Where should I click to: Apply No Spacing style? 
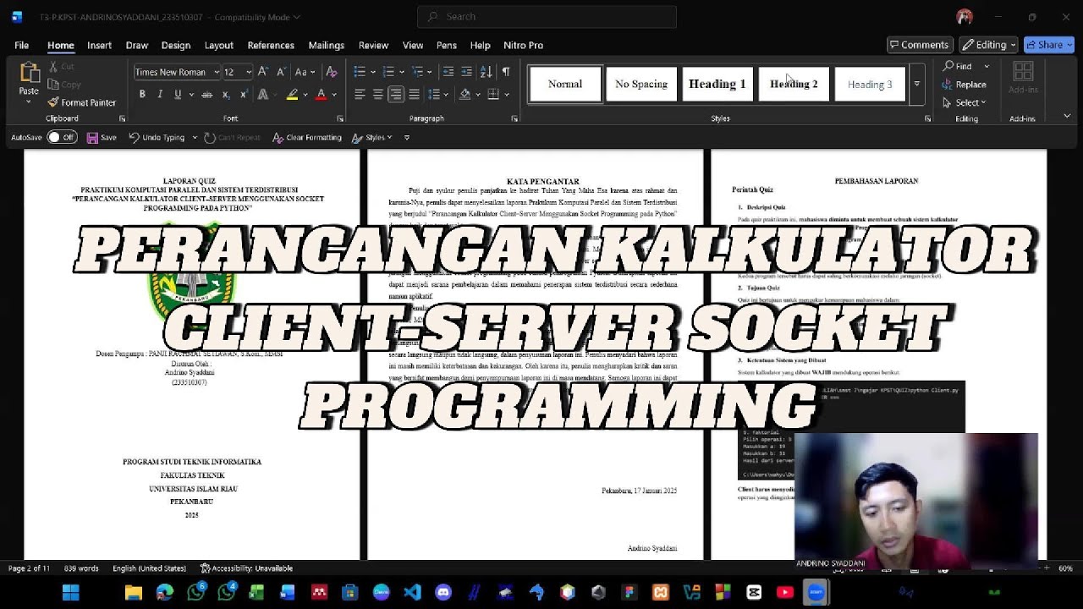coord(641,84)
